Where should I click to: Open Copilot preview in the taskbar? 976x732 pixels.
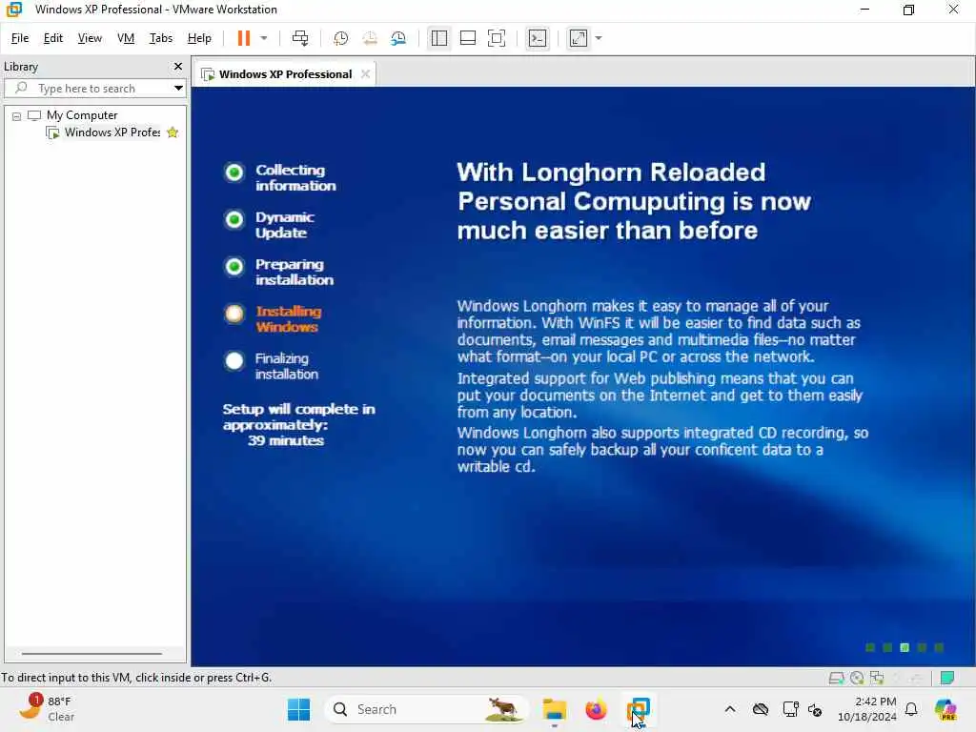[x=945, y=709]
